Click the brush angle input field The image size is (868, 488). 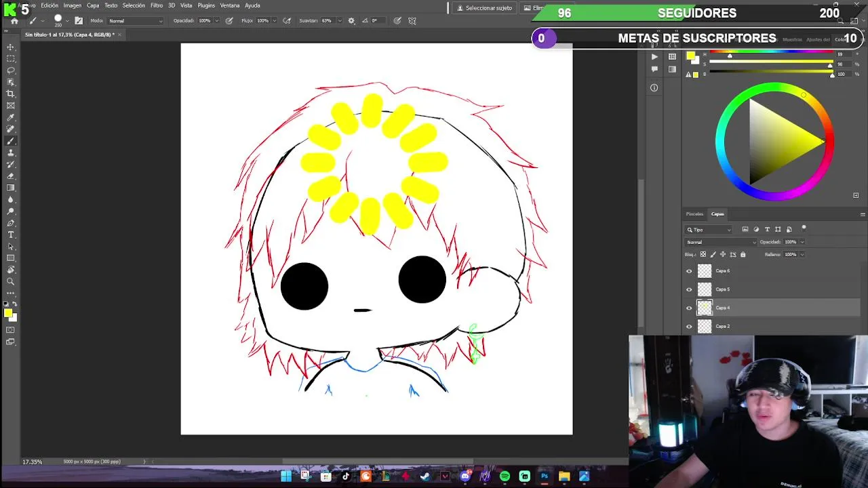click(x=378, y=20)
